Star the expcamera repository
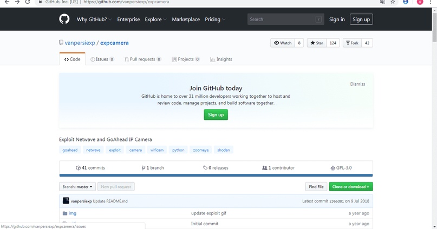437x229 pixels. click(x=317, y=43)
